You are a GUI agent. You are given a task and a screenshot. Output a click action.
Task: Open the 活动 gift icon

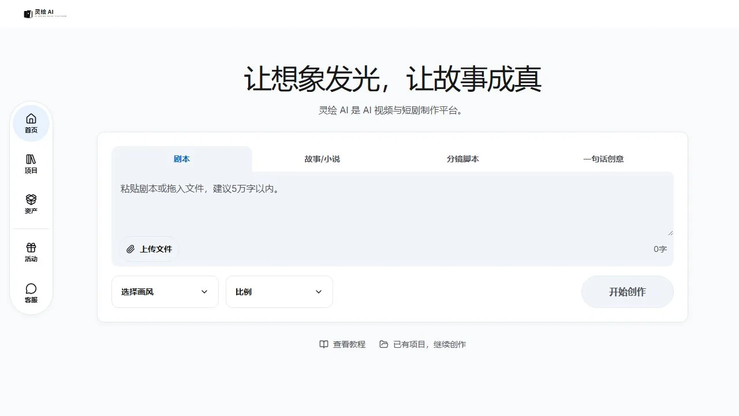(x=31, y=247)
